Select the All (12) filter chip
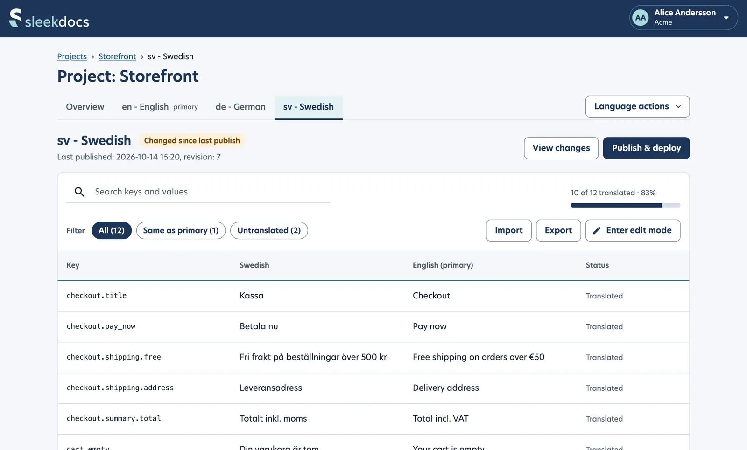Image resolution: width=747 pixels, height=450 pixels. [x=112, y=230]
